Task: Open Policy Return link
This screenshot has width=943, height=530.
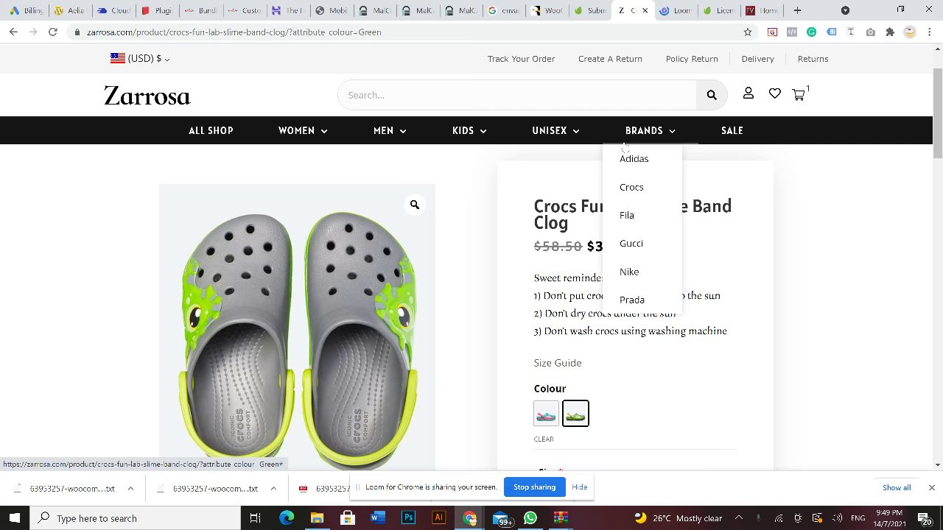Action: click(692, 59)
